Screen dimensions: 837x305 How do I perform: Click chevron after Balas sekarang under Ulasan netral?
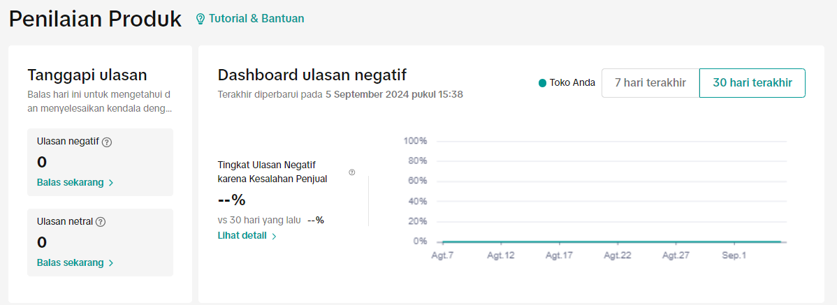click(x=111, y=263)
